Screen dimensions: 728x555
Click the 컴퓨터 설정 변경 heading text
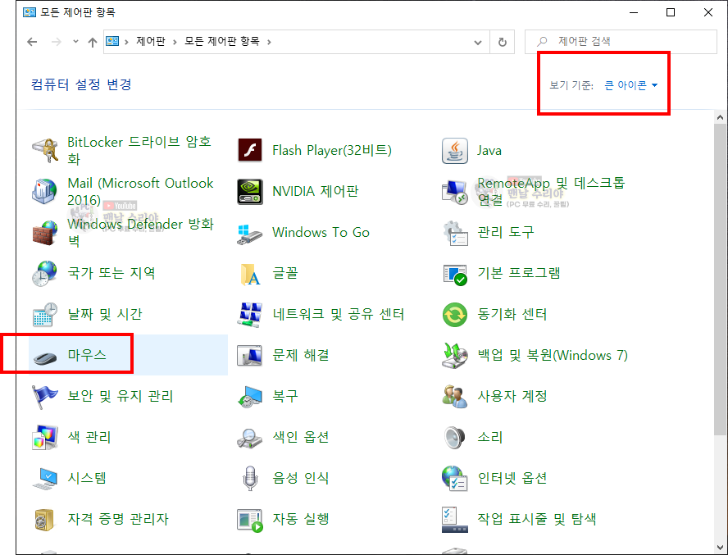(81, 84)
